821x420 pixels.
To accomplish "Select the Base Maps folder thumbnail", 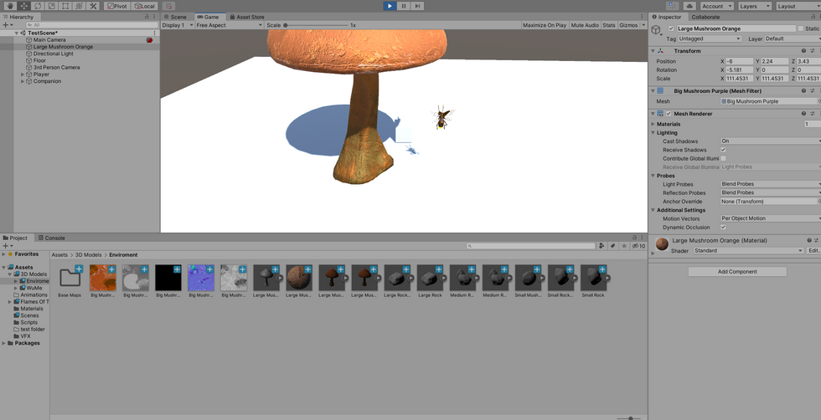I will click(x=70, y=278).
